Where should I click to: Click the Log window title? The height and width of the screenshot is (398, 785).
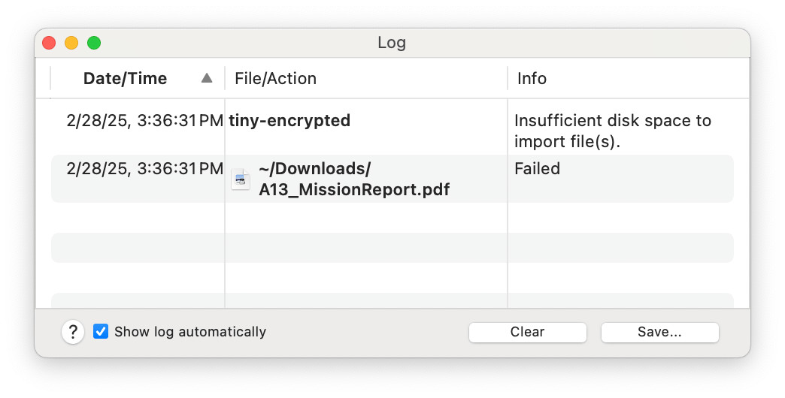[x=392, y=43]
